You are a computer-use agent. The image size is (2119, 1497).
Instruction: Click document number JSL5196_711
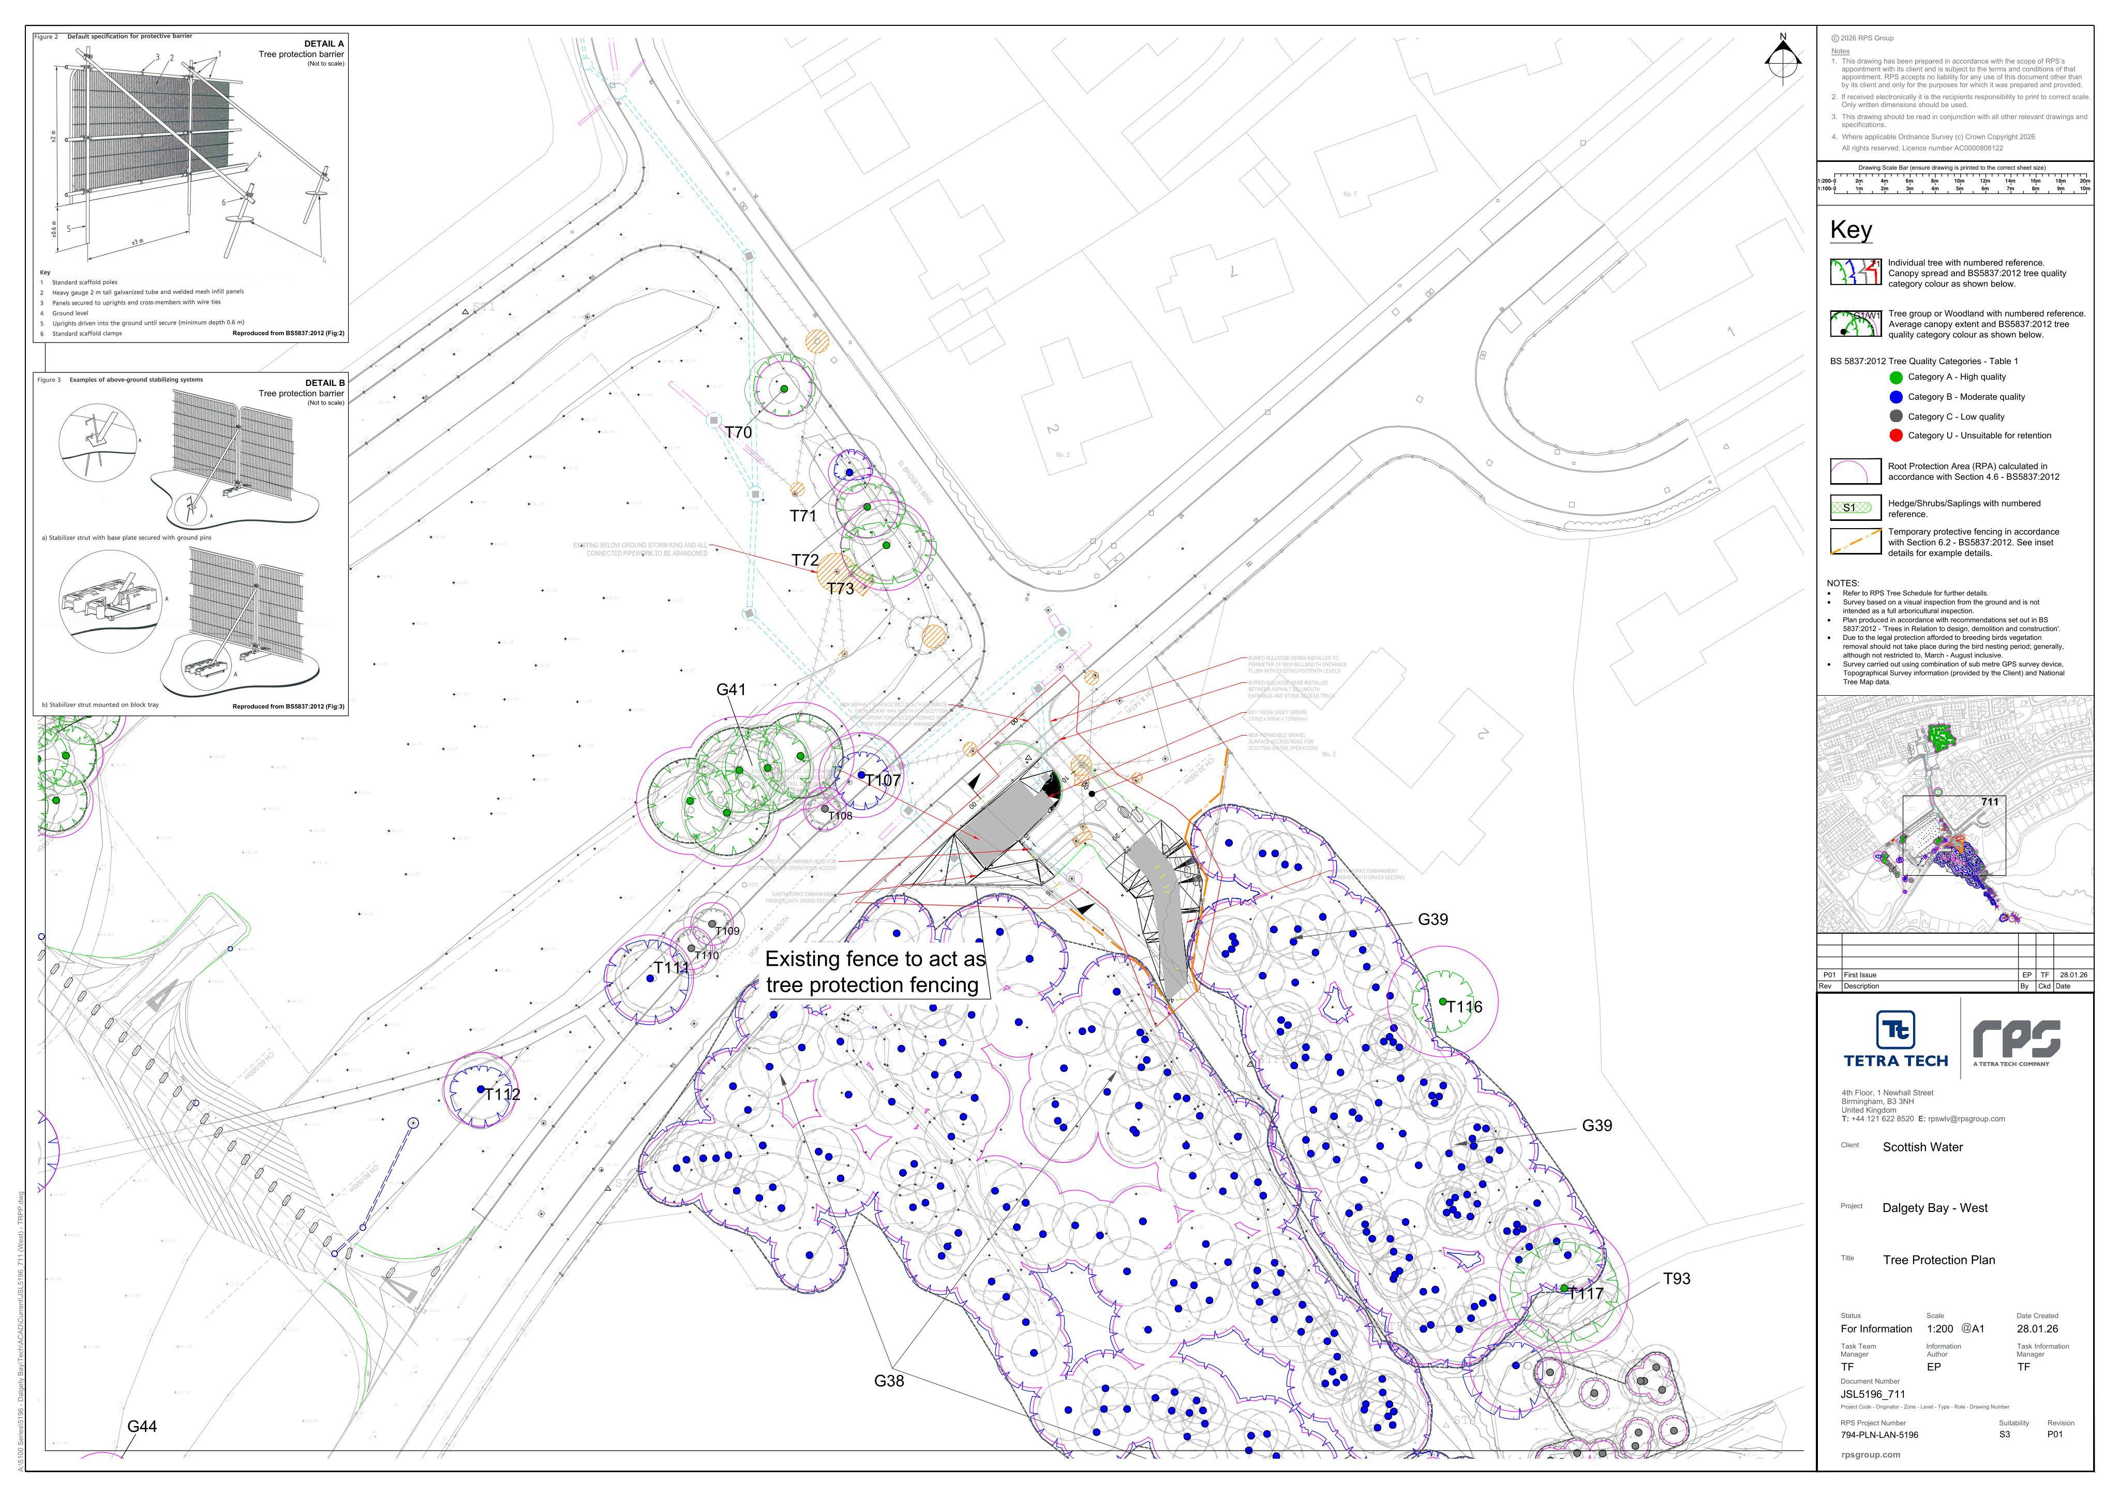[1873, 1395]
